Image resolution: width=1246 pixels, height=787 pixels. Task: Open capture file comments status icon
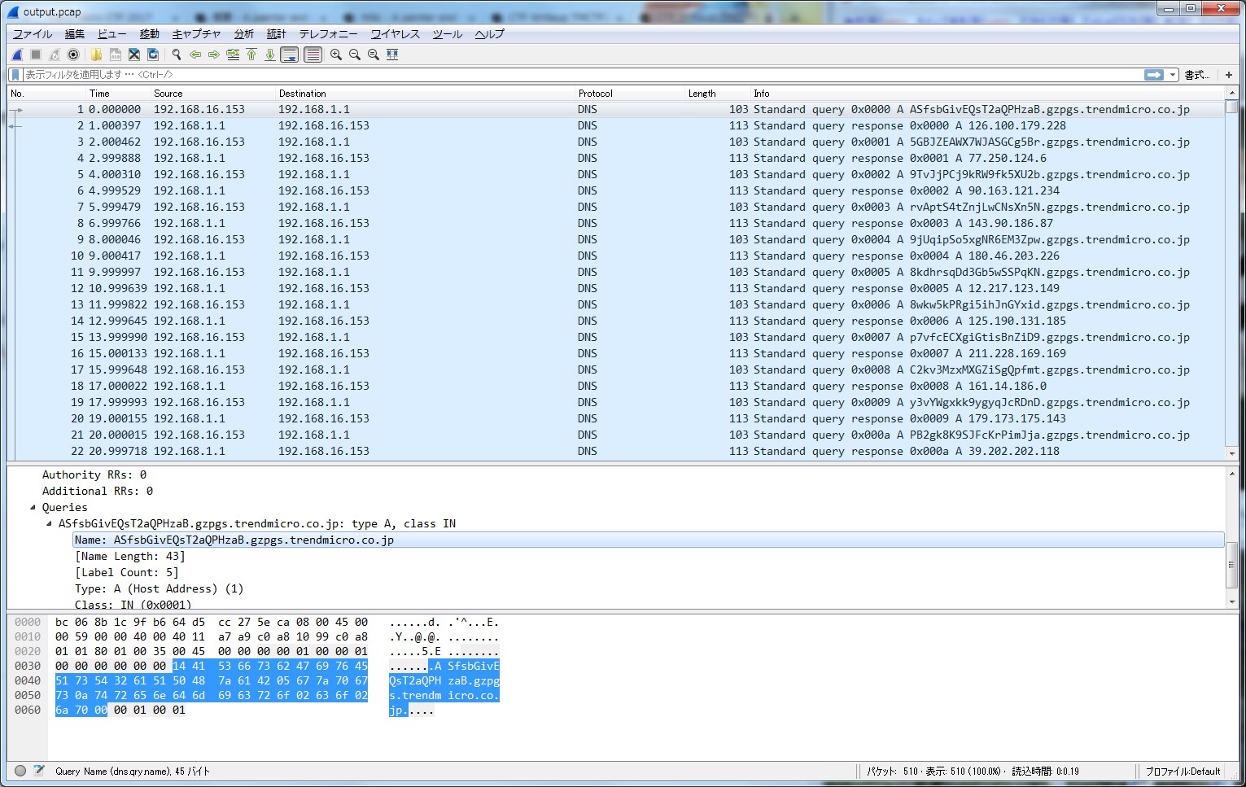38,771
